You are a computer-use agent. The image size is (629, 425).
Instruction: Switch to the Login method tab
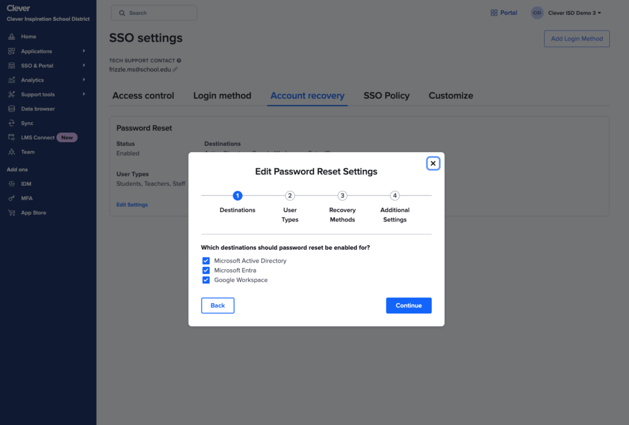click(x=222, y=96)
